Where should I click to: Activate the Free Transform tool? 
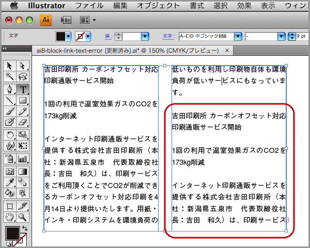[x=23, y=146]
